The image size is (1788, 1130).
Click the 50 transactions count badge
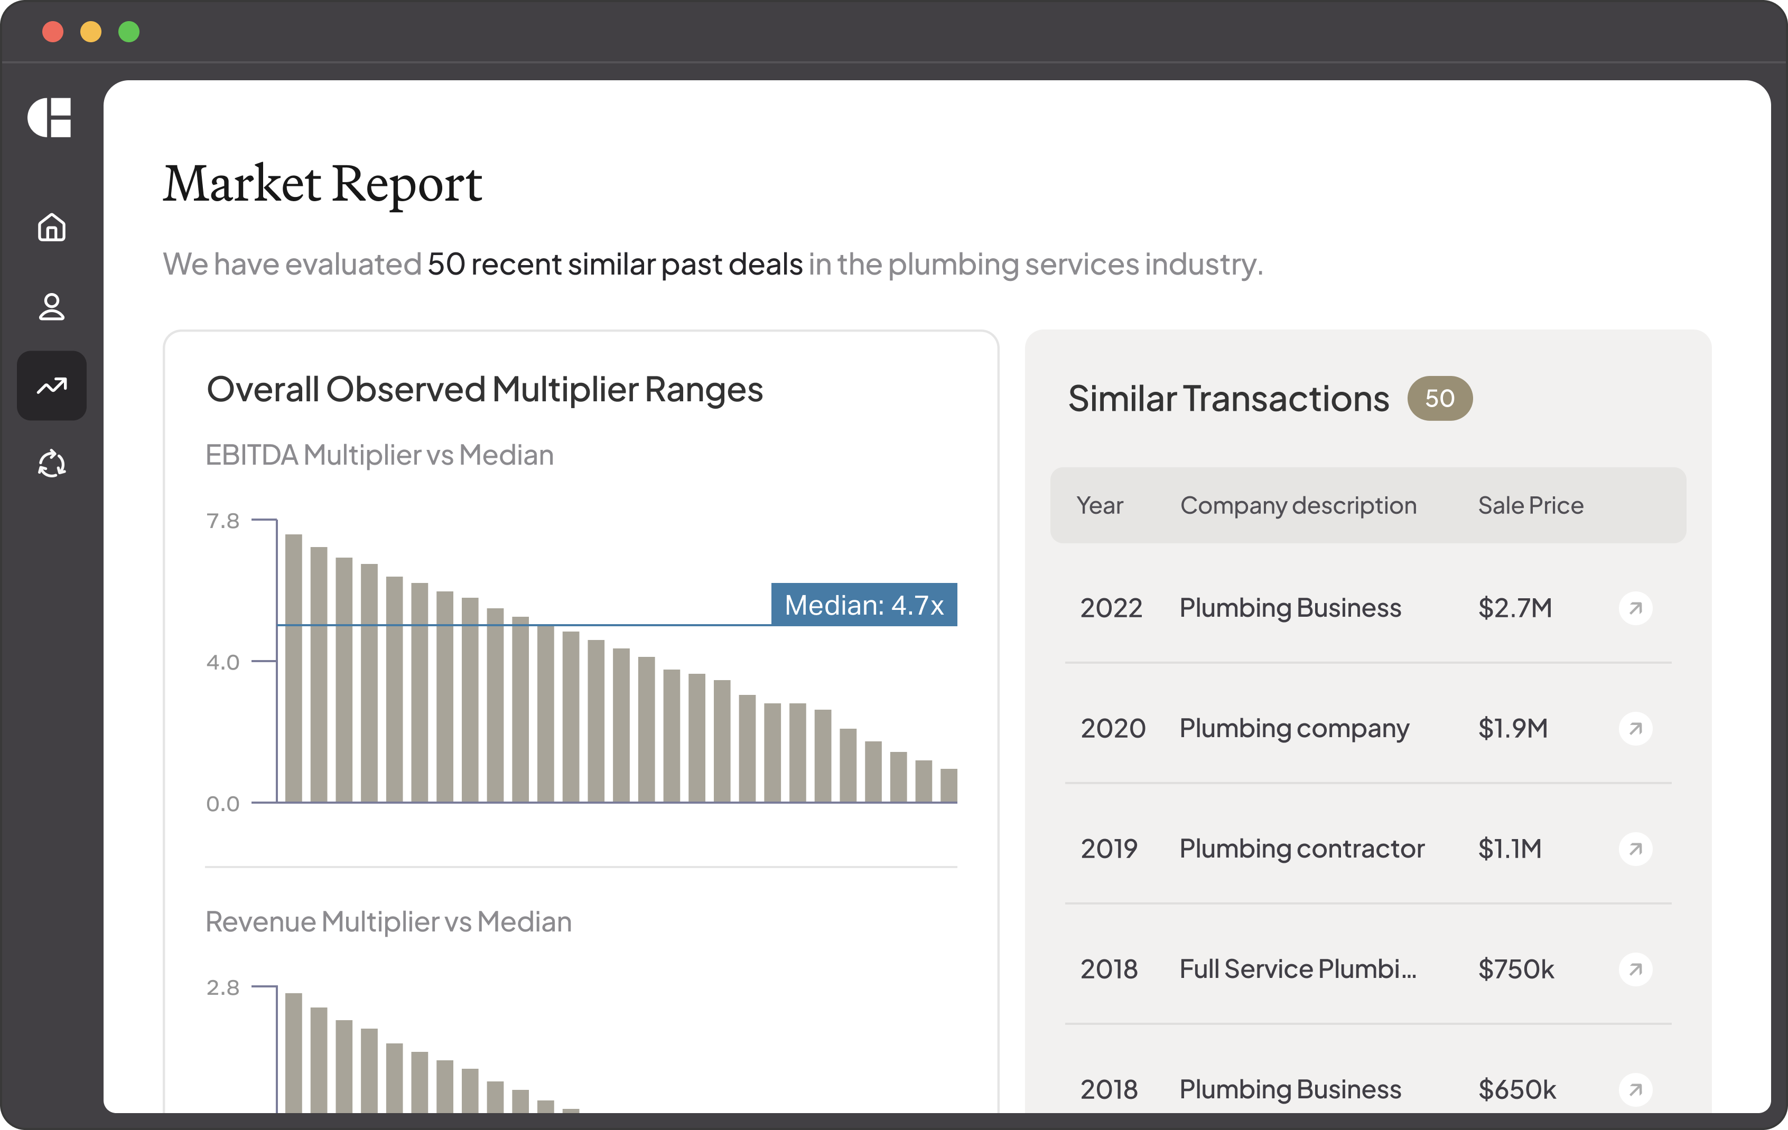coord(1439,399)
